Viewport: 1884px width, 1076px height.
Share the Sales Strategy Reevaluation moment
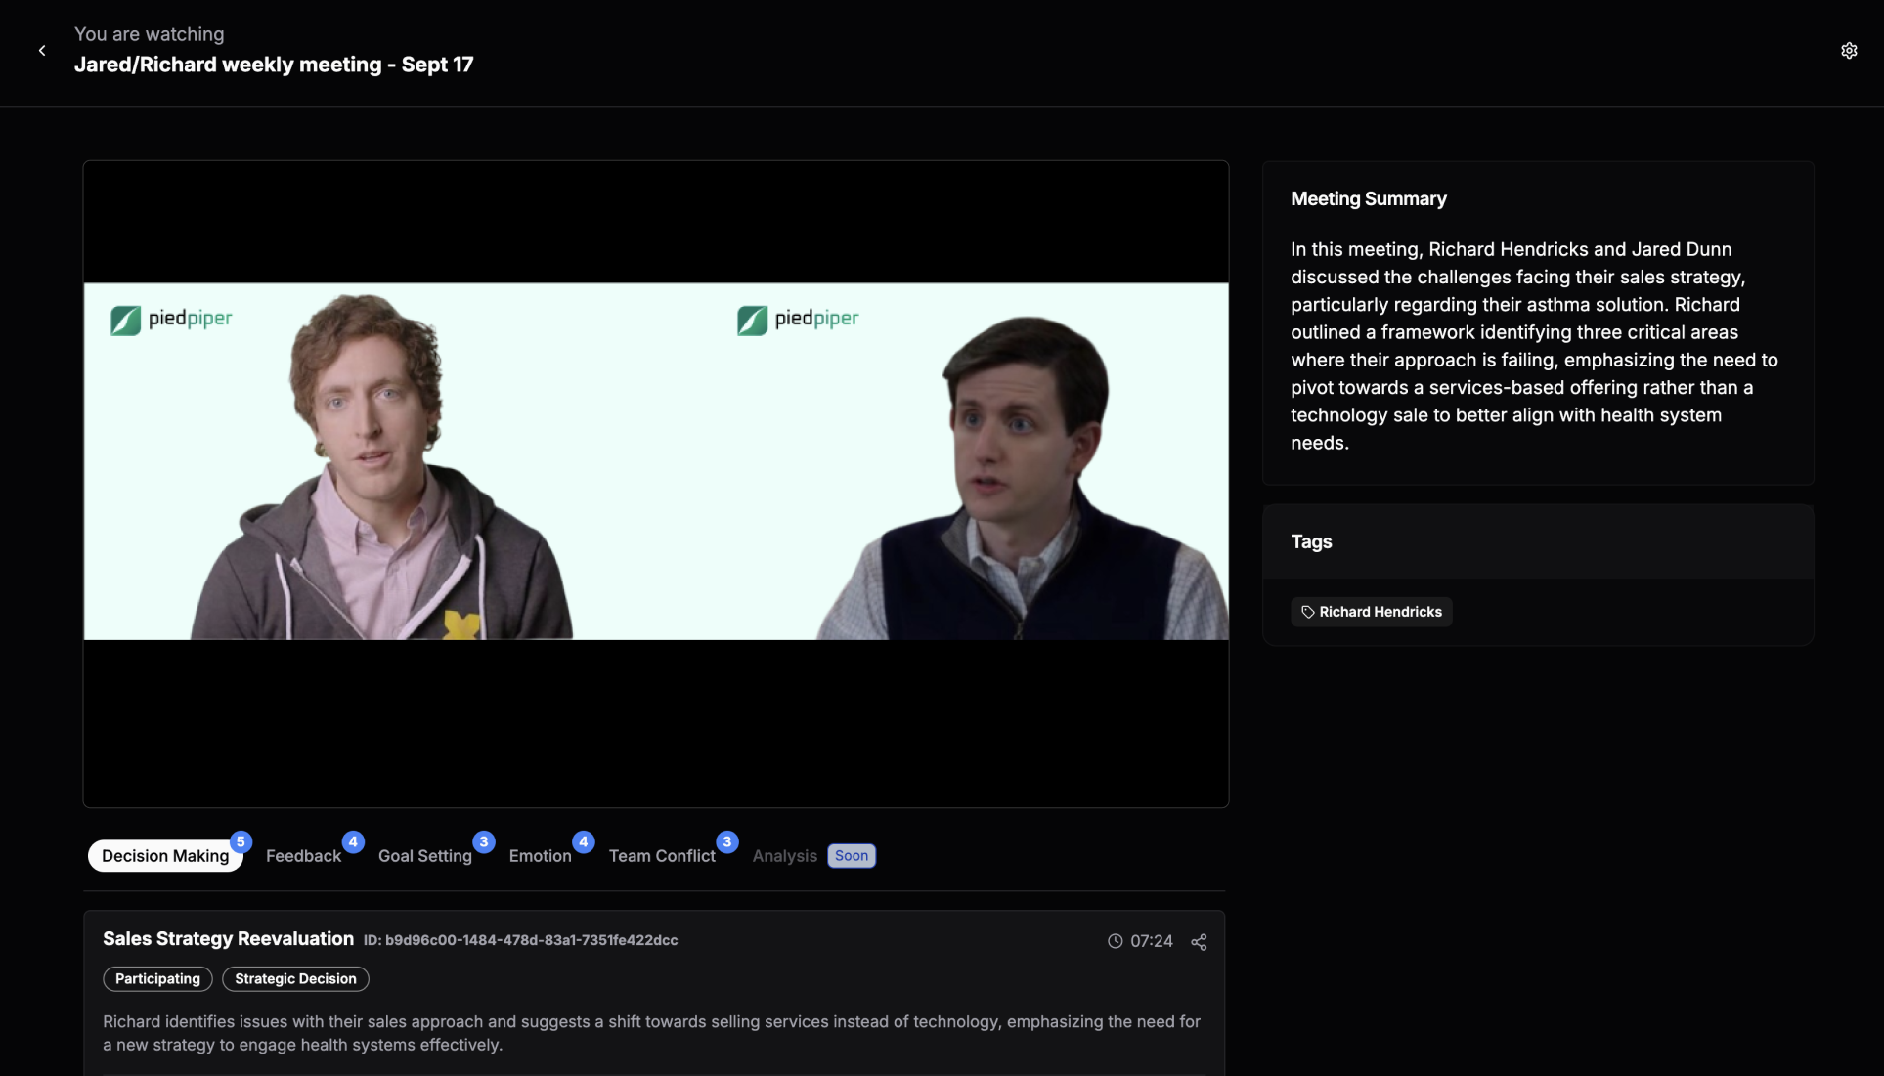[x=1199, y=942]
